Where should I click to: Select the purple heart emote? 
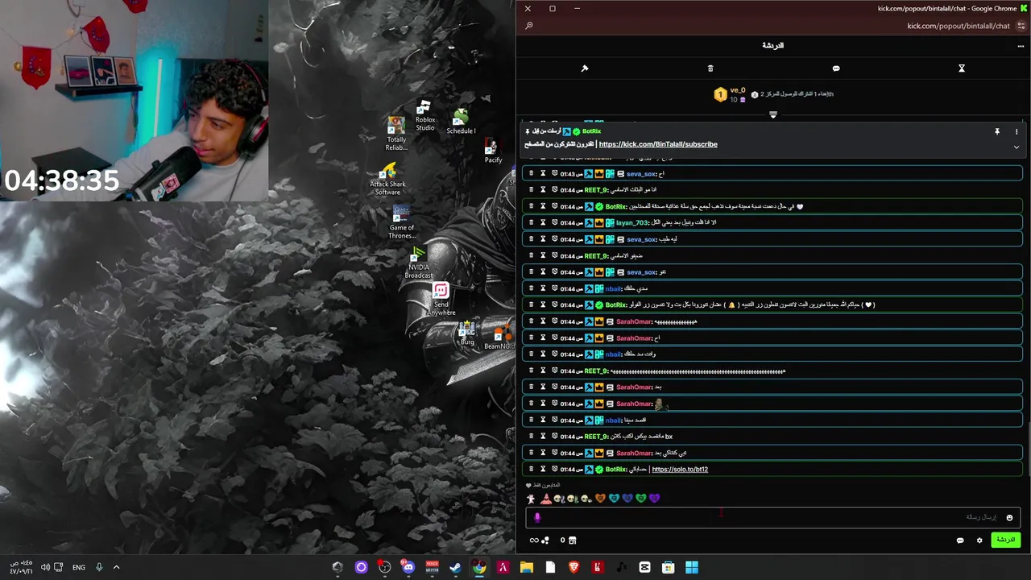click(654, 499)
